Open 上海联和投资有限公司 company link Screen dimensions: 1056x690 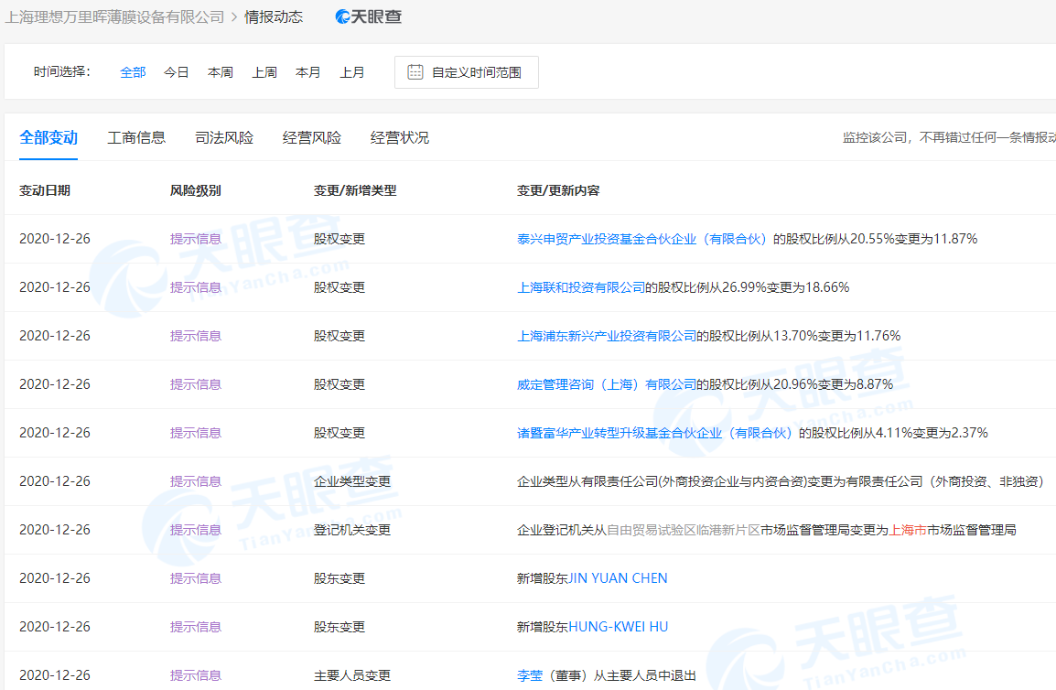tap(580, 287)
